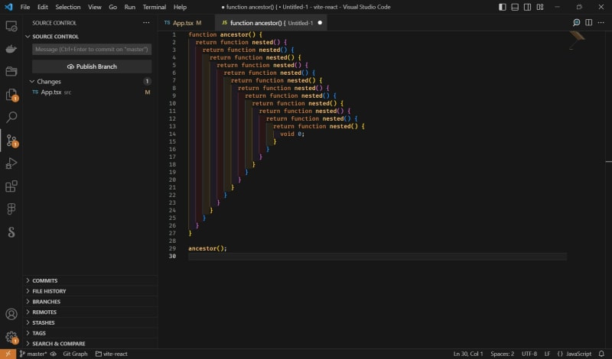Expand the COMMITS section
The width and height of the screenshot is (612, 359).
pos(45,280)
